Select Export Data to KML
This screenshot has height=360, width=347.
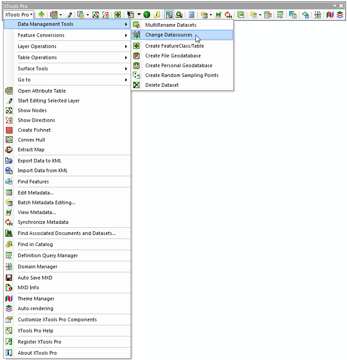click(x=67, y=161)
